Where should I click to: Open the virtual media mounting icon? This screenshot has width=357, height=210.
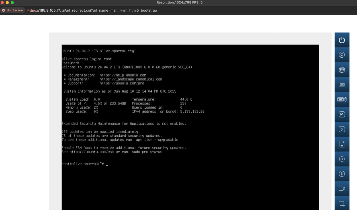tap(342, 144)
